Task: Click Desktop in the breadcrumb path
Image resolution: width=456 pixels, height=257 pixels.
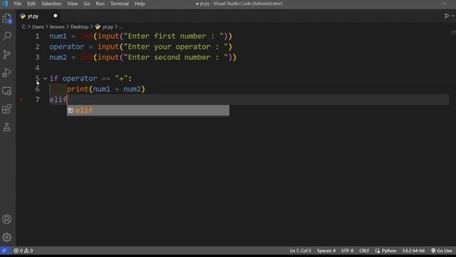Action: click(x=79, y=27)
